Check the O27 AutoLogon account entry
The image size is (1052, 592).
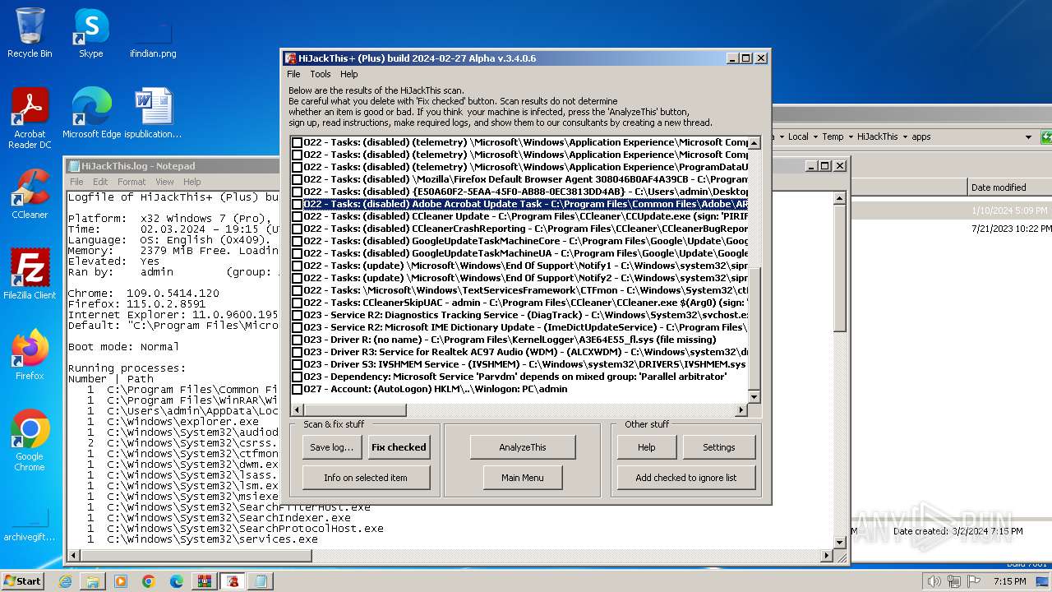coord(298,389)
